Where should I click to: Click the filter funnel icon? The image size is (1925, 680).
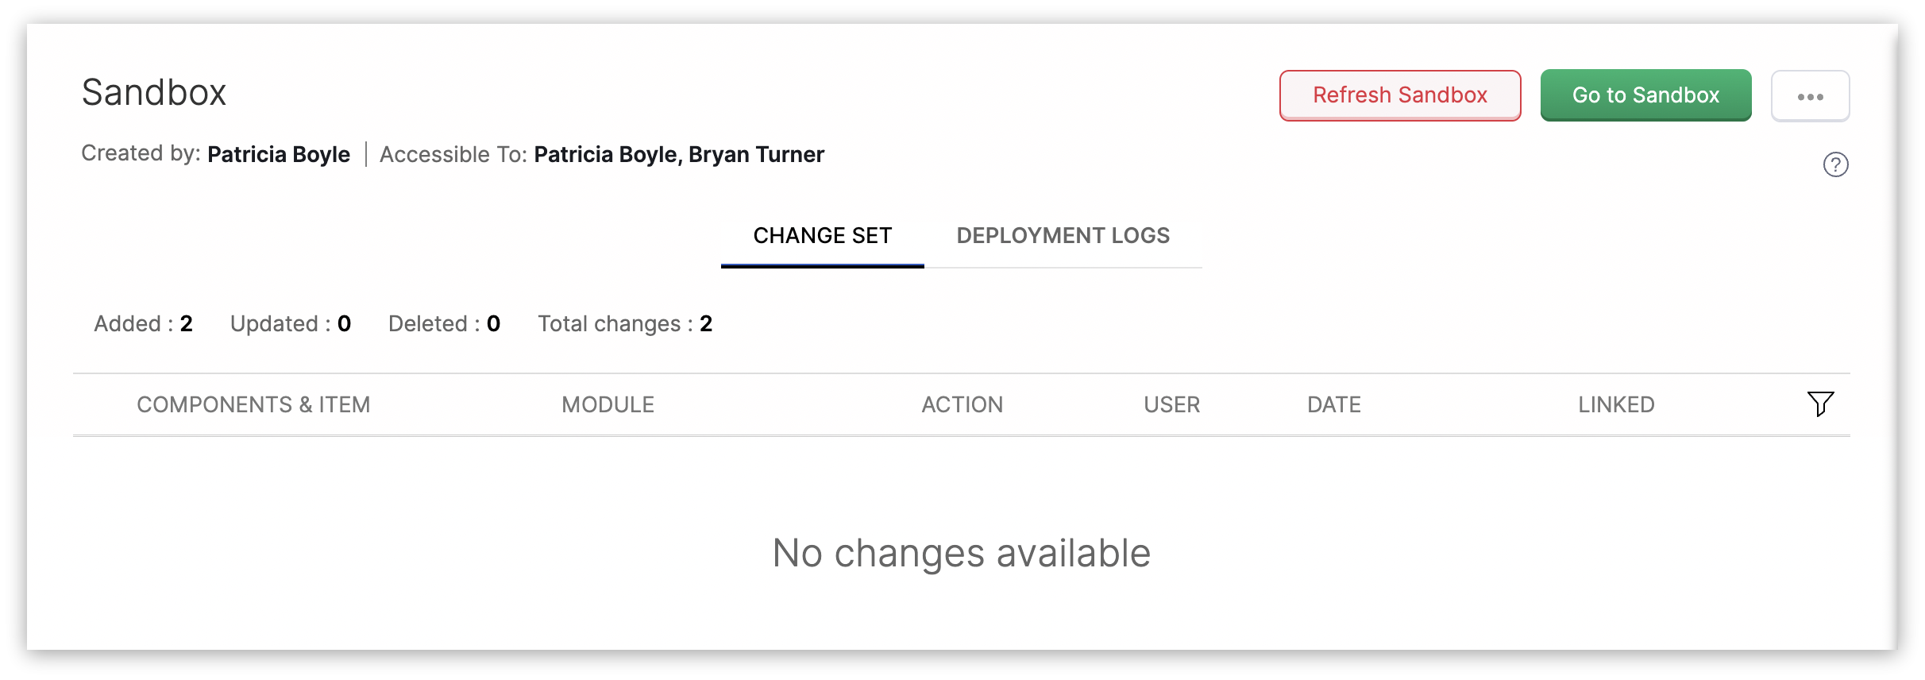click(1820, 404)
